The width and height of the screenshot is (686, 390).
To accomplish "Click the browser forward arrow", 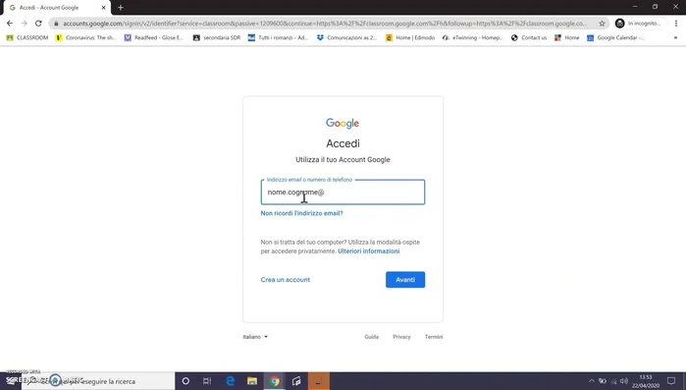I will [x=25, y=24].
